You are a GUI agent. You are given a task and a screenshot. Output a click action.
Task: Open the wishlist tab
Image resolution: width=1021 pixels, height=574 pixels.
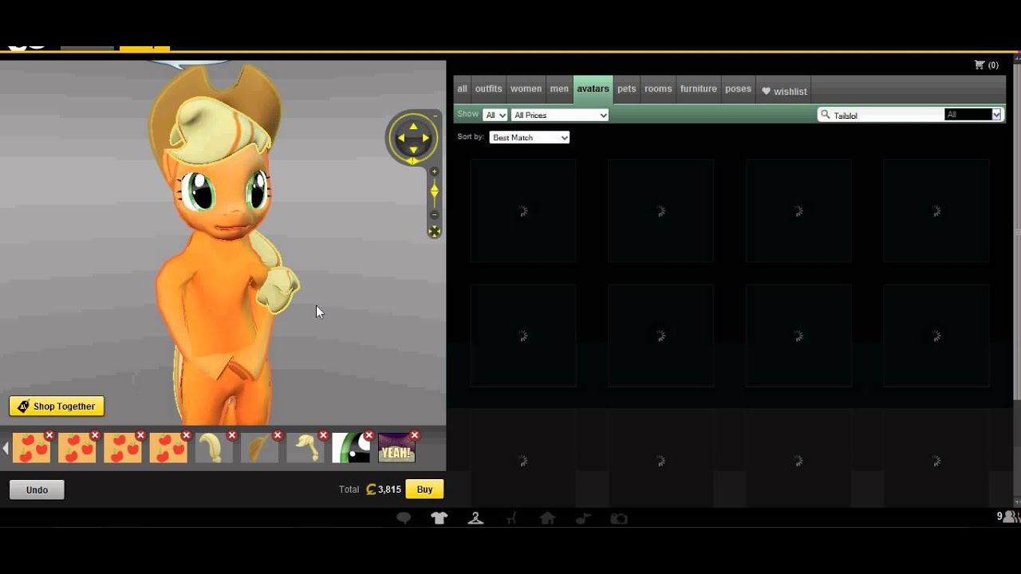[784, 91]
